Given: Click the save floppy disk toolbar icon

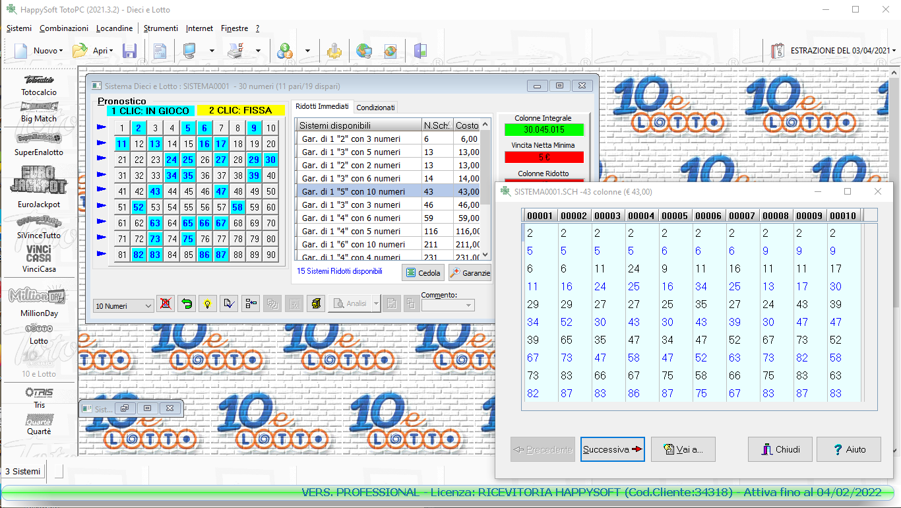Looking at the screenshot, I should pyautogui.click(x=130, y=51).
